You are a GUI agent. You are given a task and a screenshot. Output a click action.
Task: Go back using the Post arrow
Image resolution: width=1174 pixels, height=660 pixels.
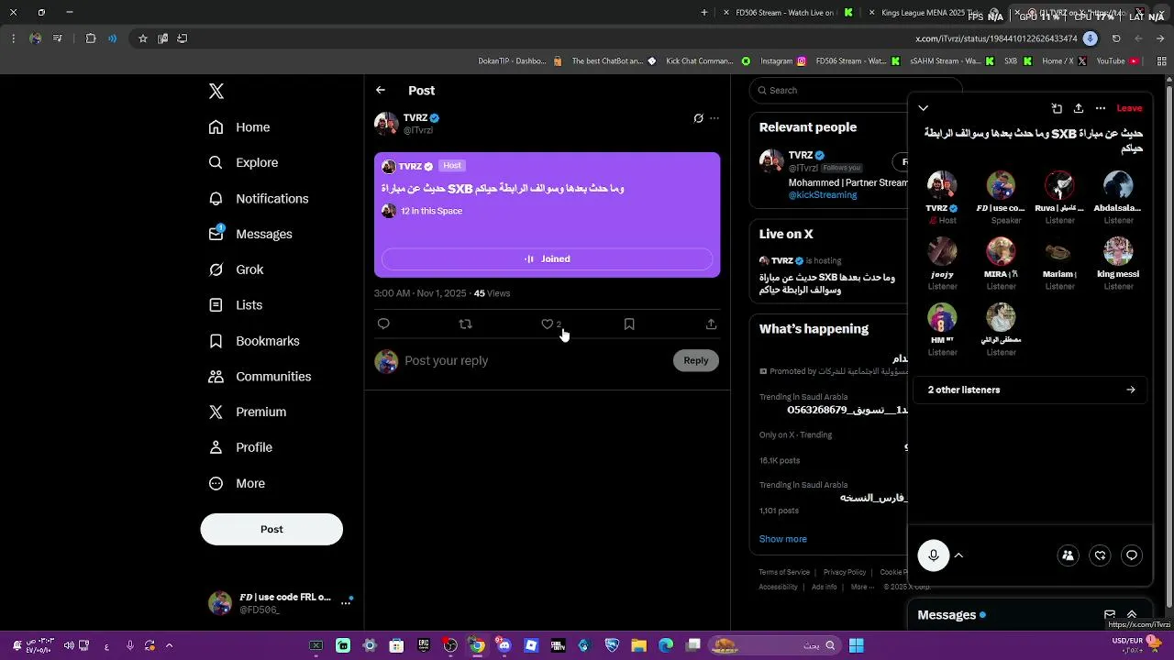click(381, 90)
